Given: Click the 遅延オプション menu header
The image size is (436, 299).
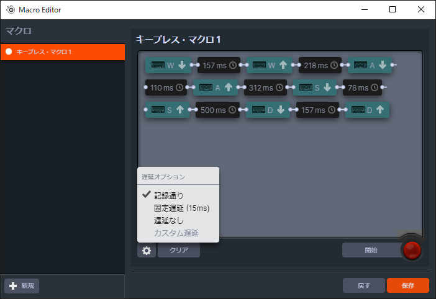Looking at the screenshot, I should (x=163, y=177).
